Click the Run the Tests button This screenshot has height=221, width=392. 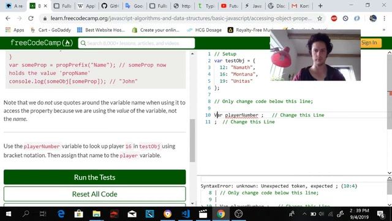point(95,177)
